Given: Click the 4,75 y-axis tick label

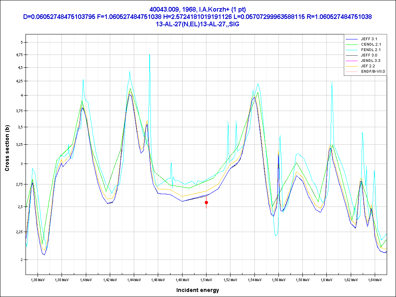Looking at the screenshot, I should pyautogui.click(x=18, y=55).
